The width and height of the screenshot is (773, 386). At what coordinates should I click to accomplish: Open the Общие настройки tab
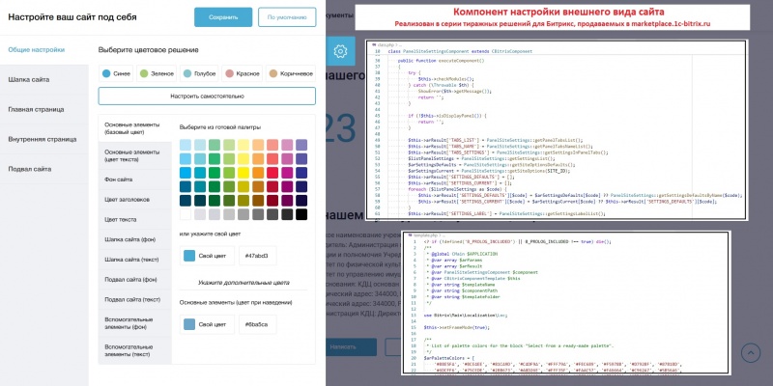tap(44, 50)
